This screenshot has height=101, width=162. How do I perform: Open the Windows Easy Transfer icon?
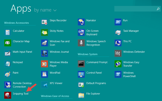click(118, 64)
